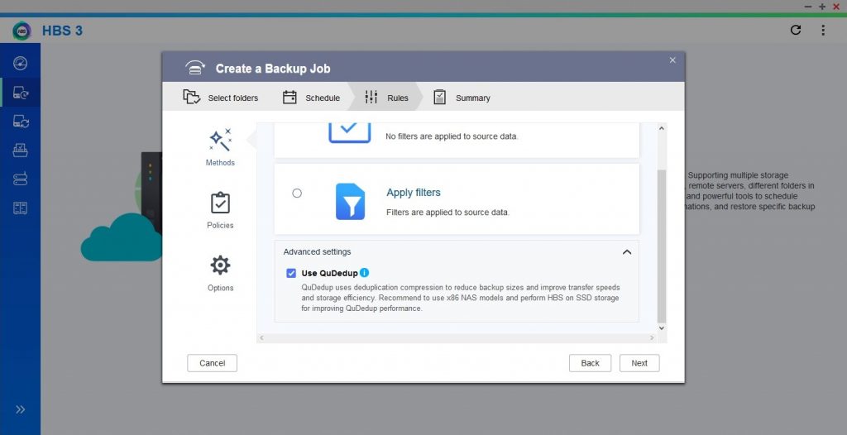
Task: Click the scrollbar up arrow
Action: (x=662, y=129)
